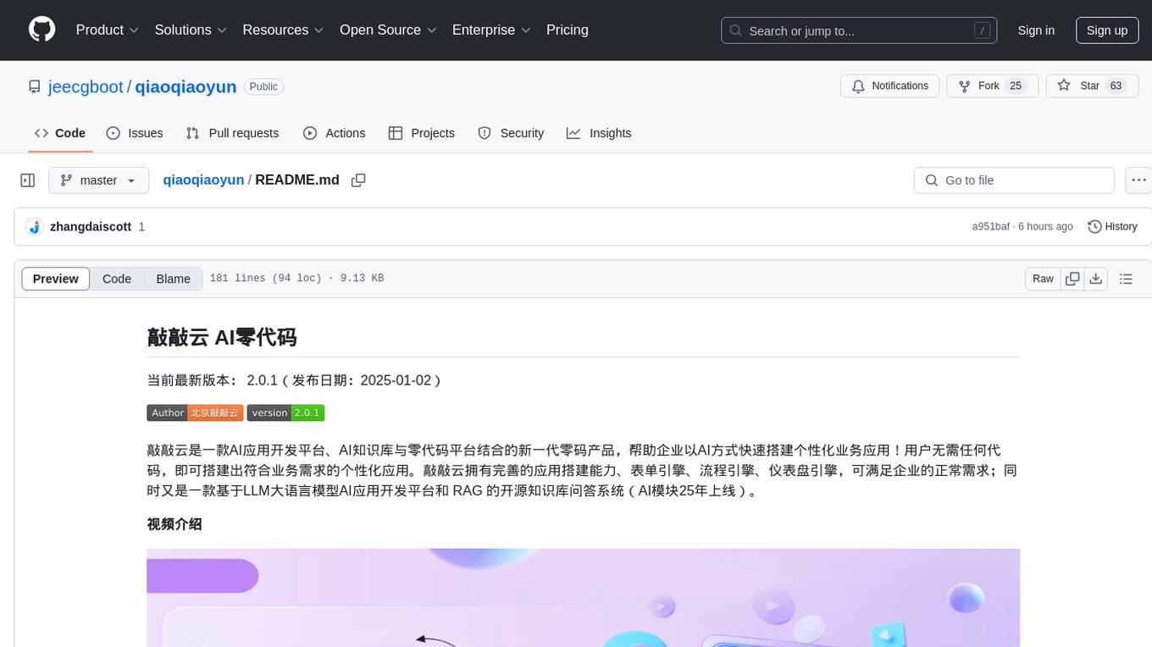The width and height of the screenshot is (1152, 647).
Task: Click the Public visibility label
Action: tap(263, 86)
